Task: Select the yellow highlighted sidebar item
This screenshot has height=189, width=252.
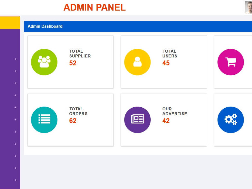Action: 10,23
